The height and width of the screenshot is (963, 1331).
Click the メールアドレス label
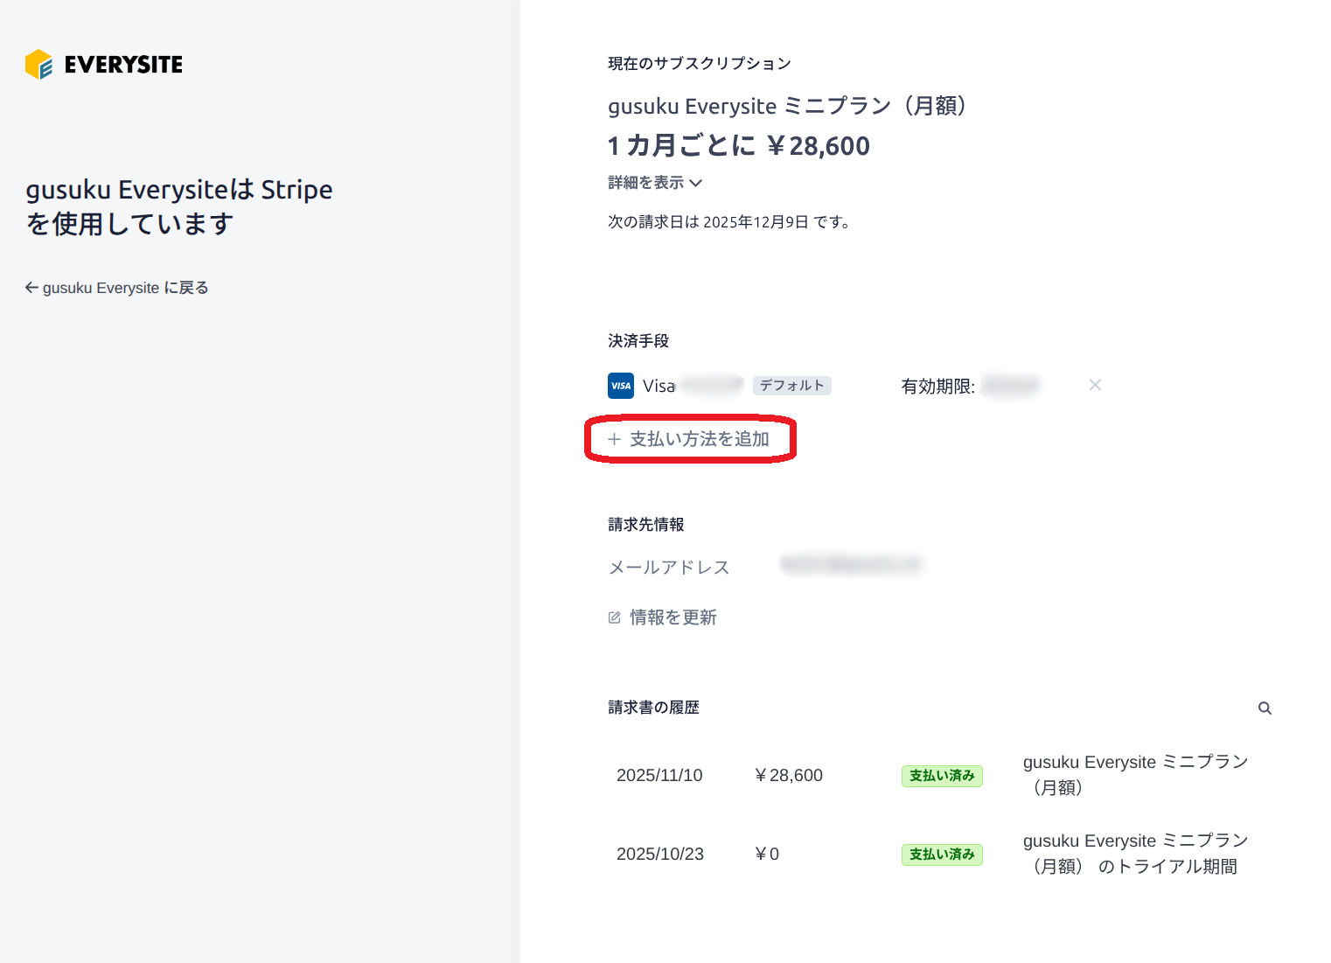tap(669, 568)
